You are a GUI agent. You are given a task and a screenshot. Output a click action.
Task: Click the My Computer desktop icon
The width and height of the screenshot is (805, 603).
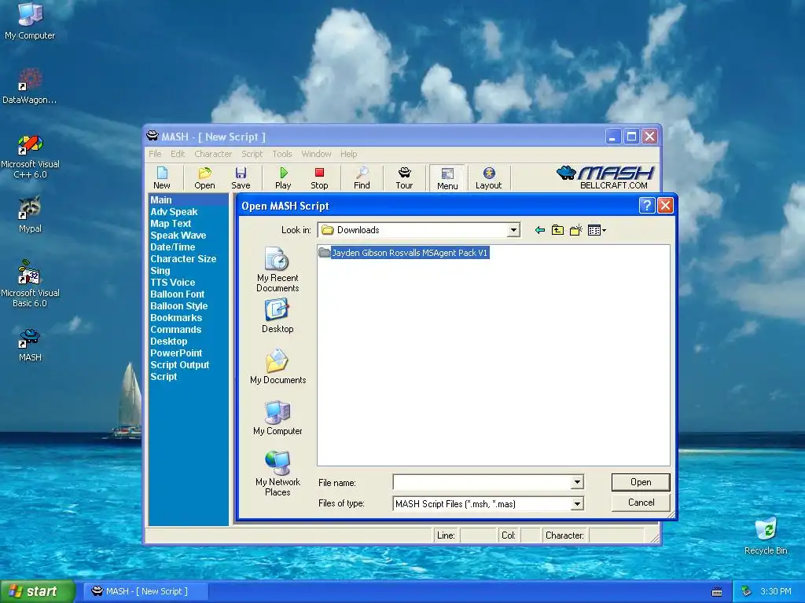point(30,20)
